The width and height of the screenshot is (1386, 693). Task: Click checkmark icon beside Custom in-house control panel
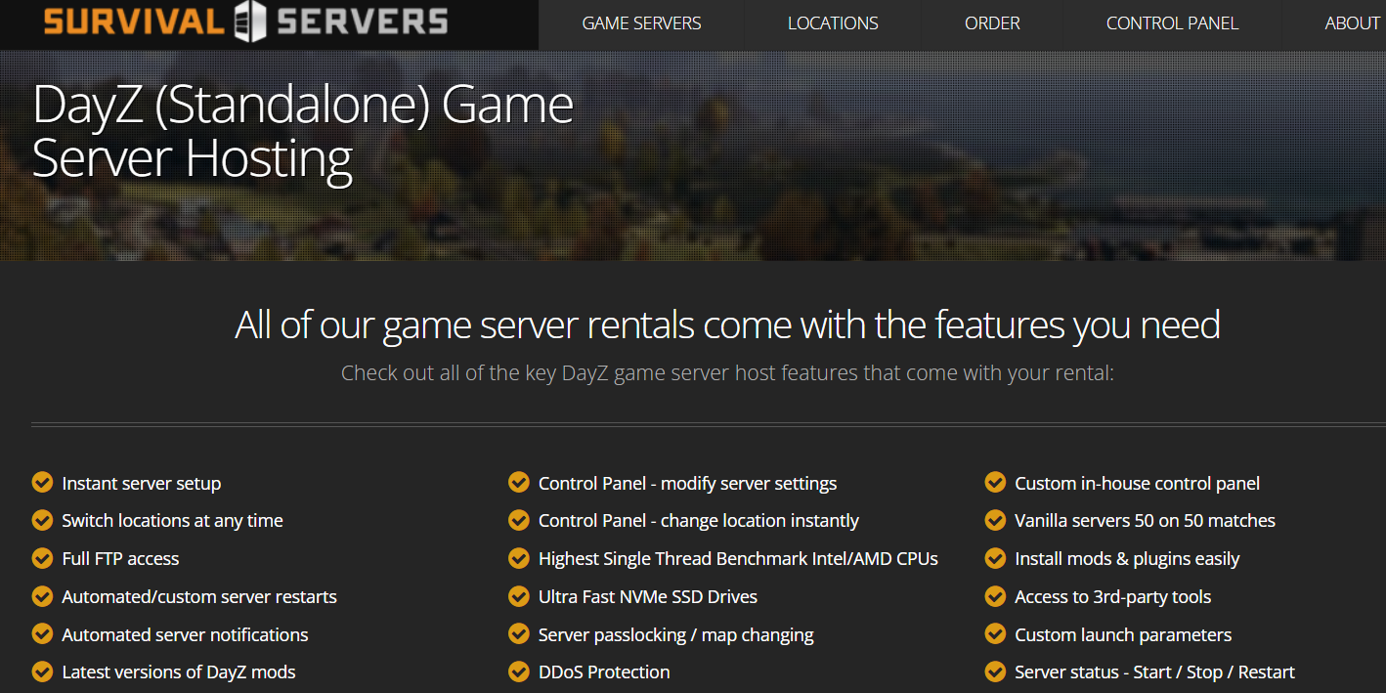click(x=995, y=482)
